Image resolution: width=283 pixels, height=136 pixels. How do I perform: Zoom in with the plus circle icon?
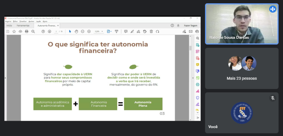click(89, 31)
